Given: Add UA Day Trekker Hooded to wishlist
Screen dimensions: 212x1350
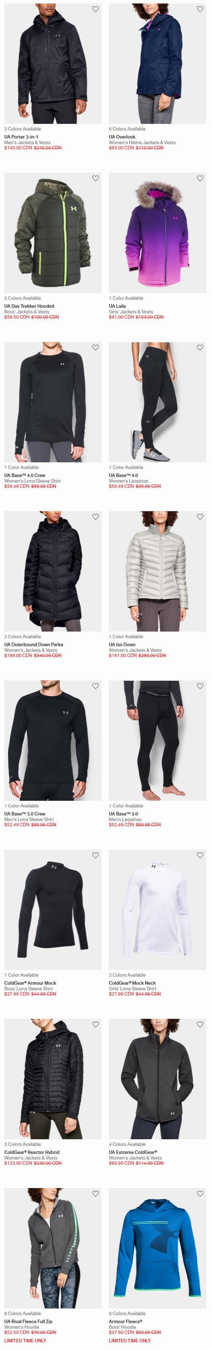Looking at the screenshot, I should [95, 178].
